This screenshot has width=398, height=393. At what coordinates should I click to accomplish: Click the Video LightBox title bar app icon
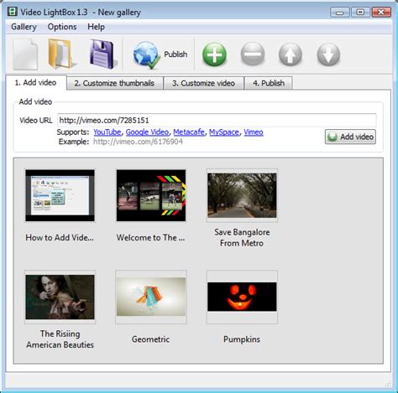(13, 12)
